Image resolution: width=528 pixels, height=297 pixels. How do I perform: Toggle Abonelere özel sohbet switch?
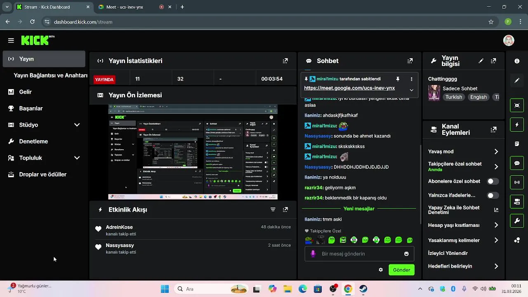point(493,181)
